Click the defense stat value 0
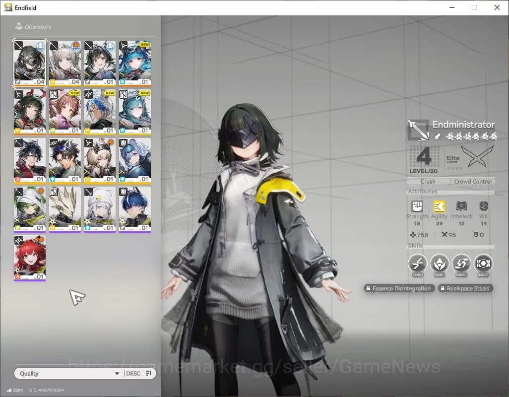The height and width of the screenshot is (397, 509). [479, 235]
